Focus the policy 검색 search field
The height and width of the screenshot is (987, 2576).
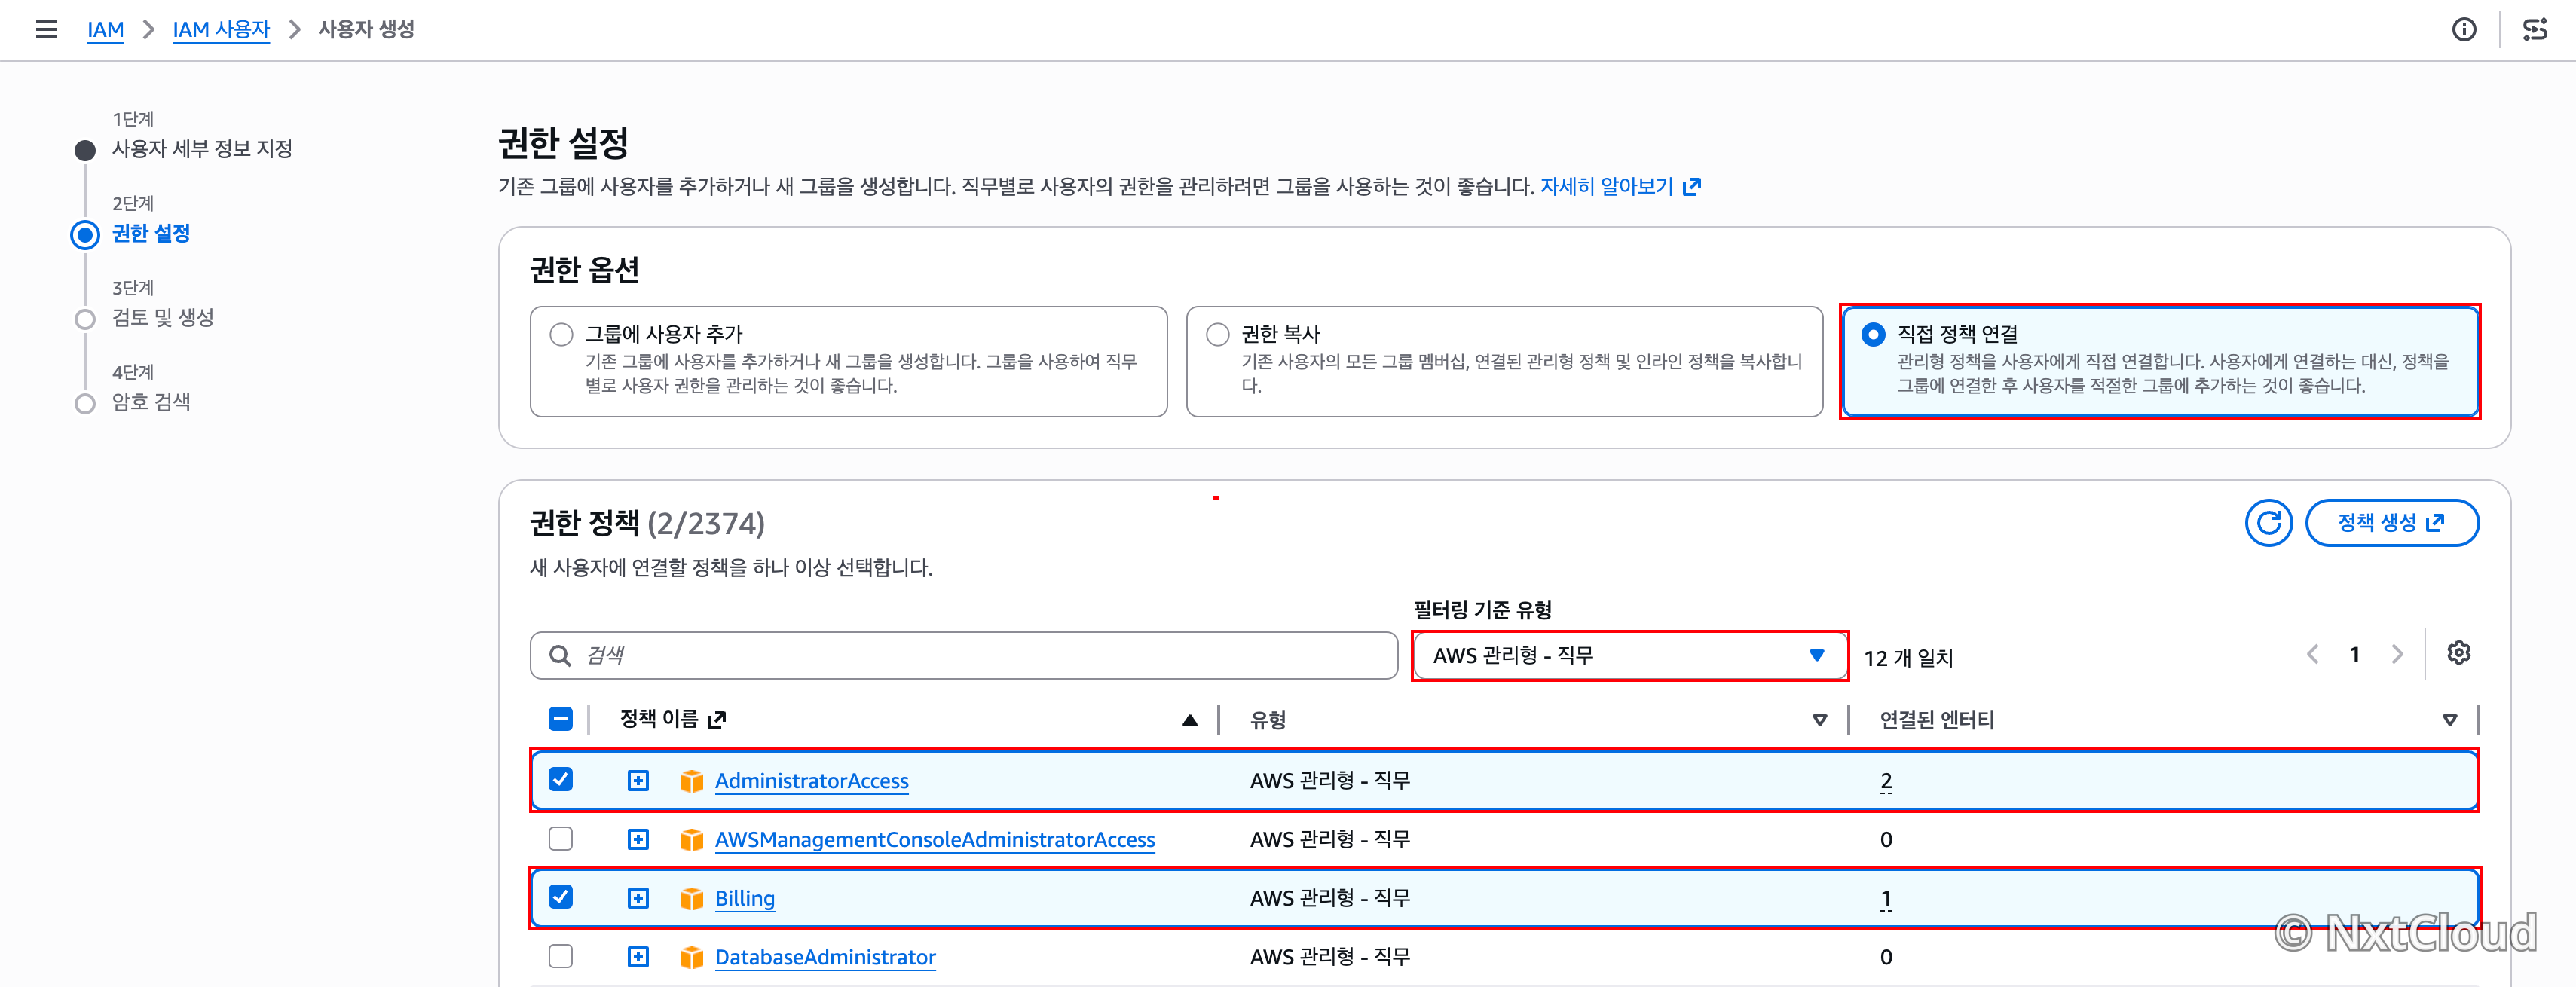tap(963, 655)
